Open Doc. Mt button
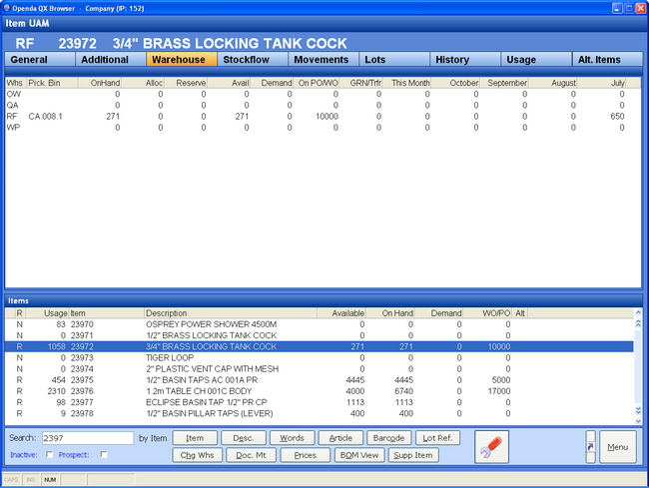The height and width of the screenshot is (488, 649). [x=251, y=455]
